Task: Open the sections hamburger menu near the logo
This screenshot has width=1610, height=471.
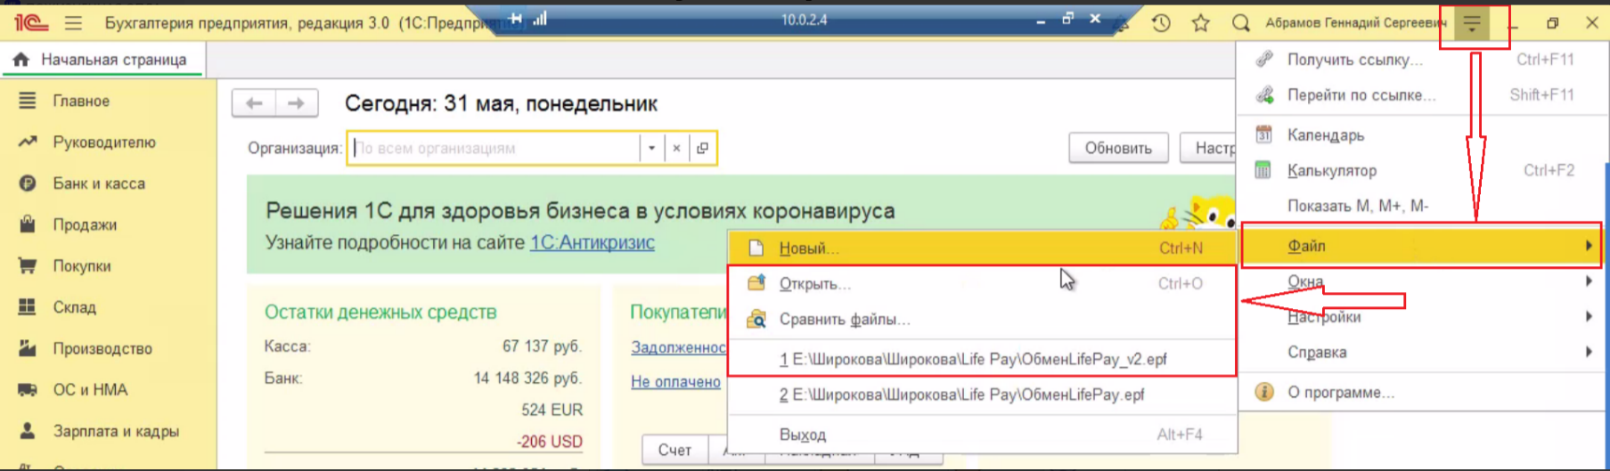Action: tap(73, 23)
